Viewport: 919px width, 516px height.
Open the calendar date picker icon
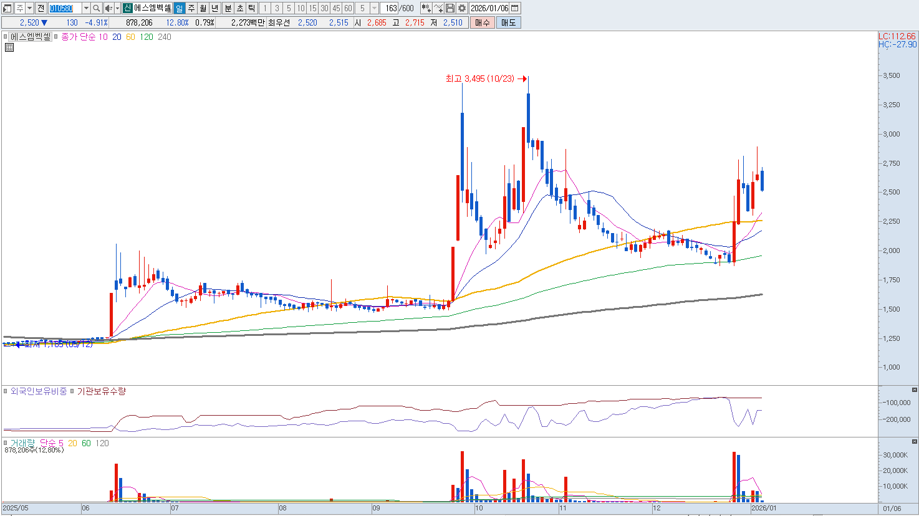coord(515,8)
